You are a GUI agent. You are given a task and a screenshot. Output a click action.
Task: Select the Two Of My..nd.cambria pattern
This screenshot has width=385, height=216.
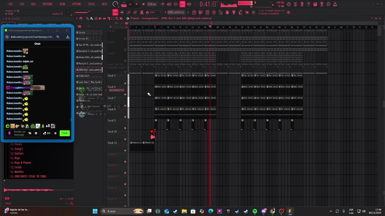tap(89, 45)
